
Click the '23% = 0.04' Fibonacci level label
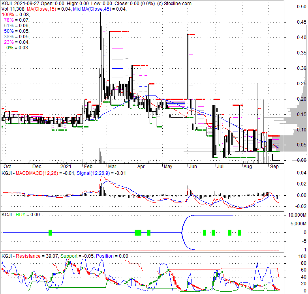pyautogui.click(x=17, y=42)
